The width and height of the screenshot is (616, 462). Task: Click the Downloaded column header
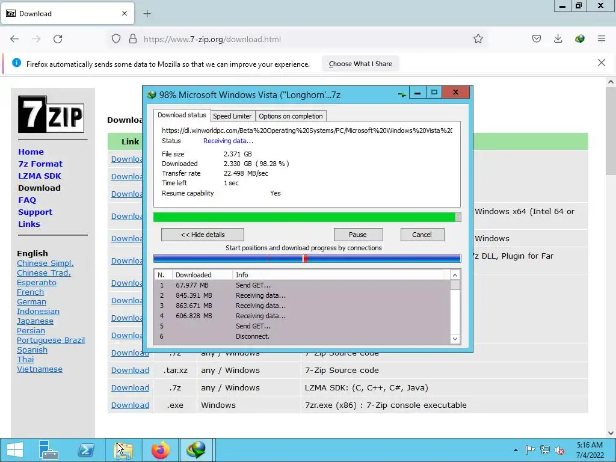click(203, 275)
